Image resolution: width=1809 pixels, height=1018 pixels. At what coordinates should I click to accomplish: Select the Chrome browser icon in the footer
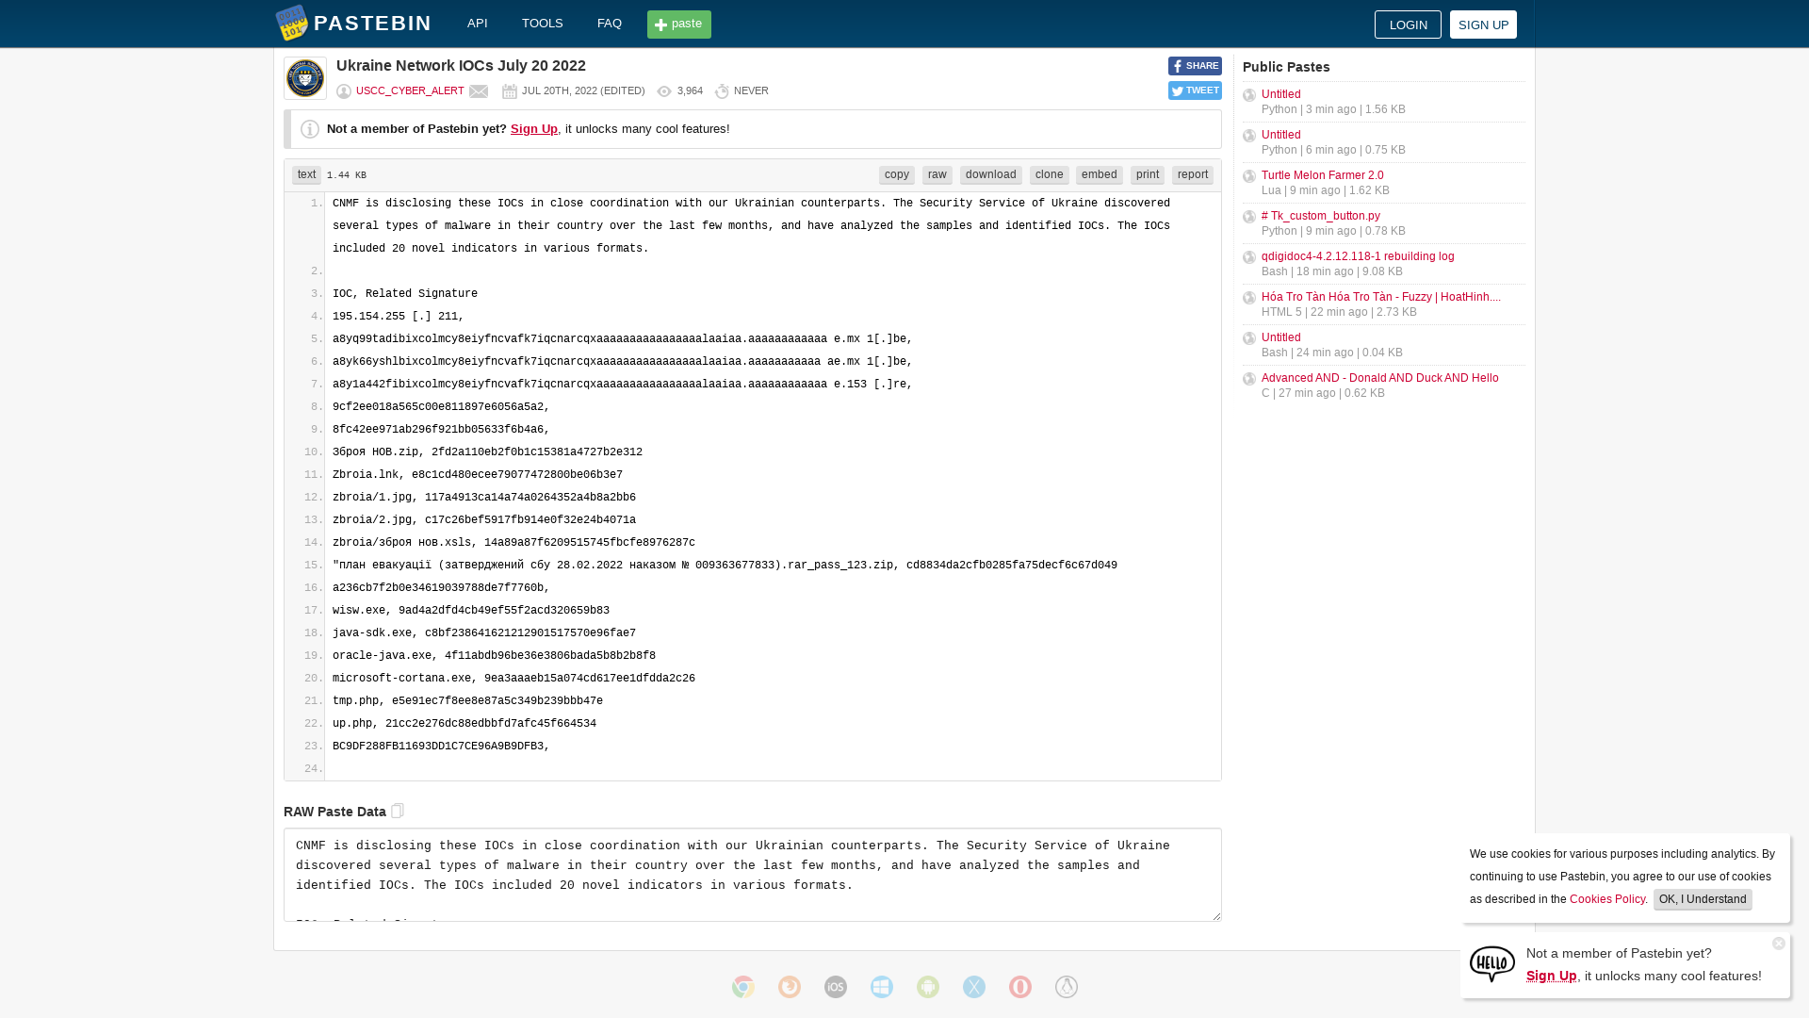pos(743,987)
